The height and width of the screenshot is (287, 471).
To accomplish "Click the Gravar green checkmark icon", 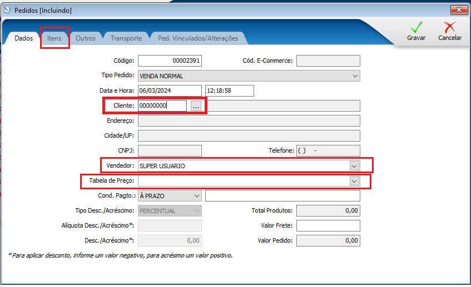I will click(417, 27).
